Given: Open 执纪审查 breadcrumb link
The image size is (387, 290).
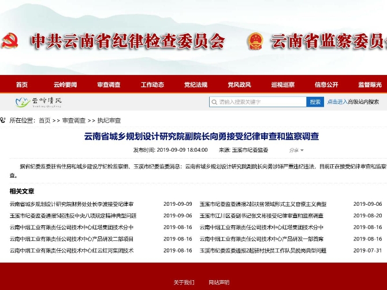Looking at the screenshot, I should [x=109, y=120].
